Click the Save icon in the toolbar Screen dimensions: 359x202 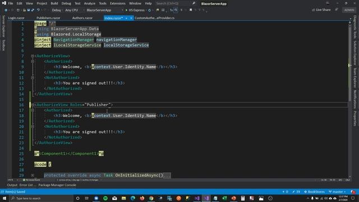click(x=29, y=10)
